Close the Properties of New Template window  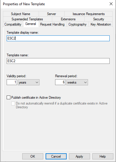click(111, 4)
